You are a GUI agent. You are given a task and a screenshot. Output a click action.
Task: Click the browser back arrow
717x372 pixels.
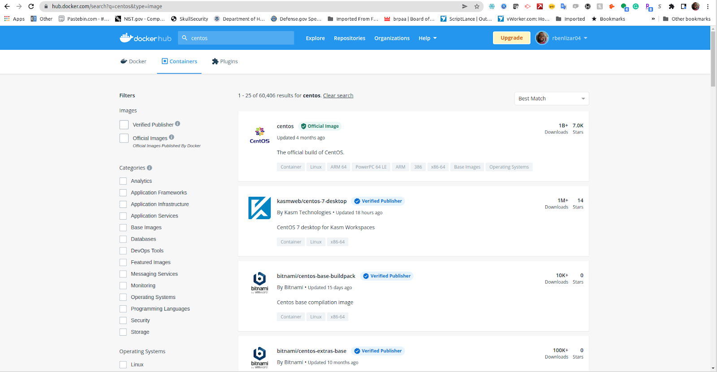pos(7,6)
